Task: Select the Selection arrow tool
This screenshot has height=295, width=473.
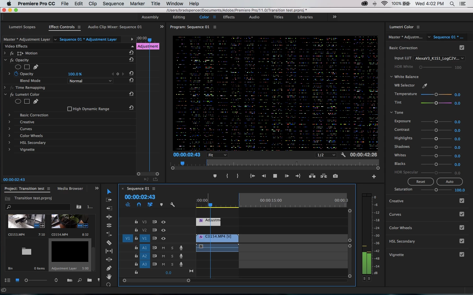Action: point(109,191)
